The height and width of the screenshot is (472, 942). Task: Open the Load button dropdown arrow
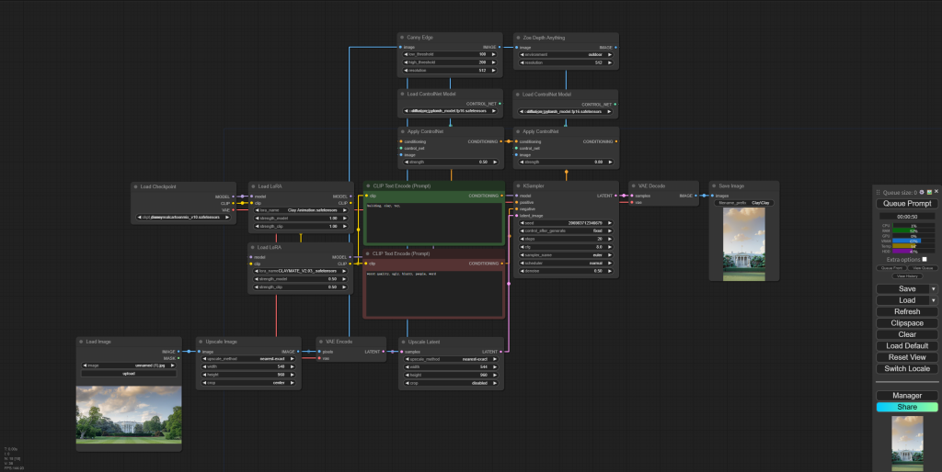coord(934,300)
